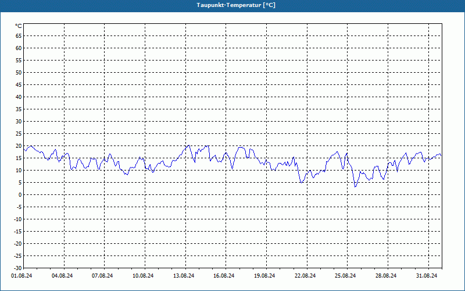The width and height of the screenshot is (465, 291).
Task: Click the y-axis label 60
Action: (19, 48)
